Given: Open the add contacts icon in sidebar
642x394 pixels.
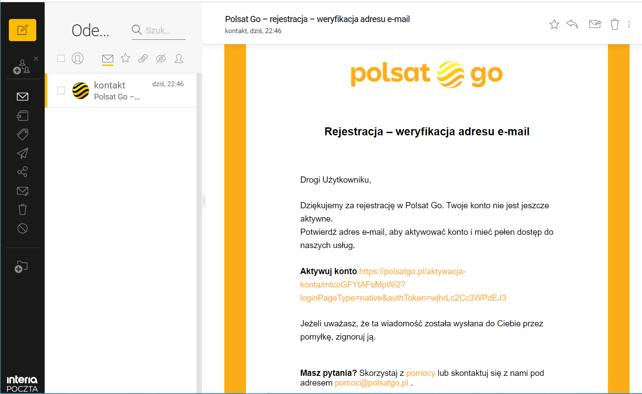Looking at the screenshot, I should [21, 67].
